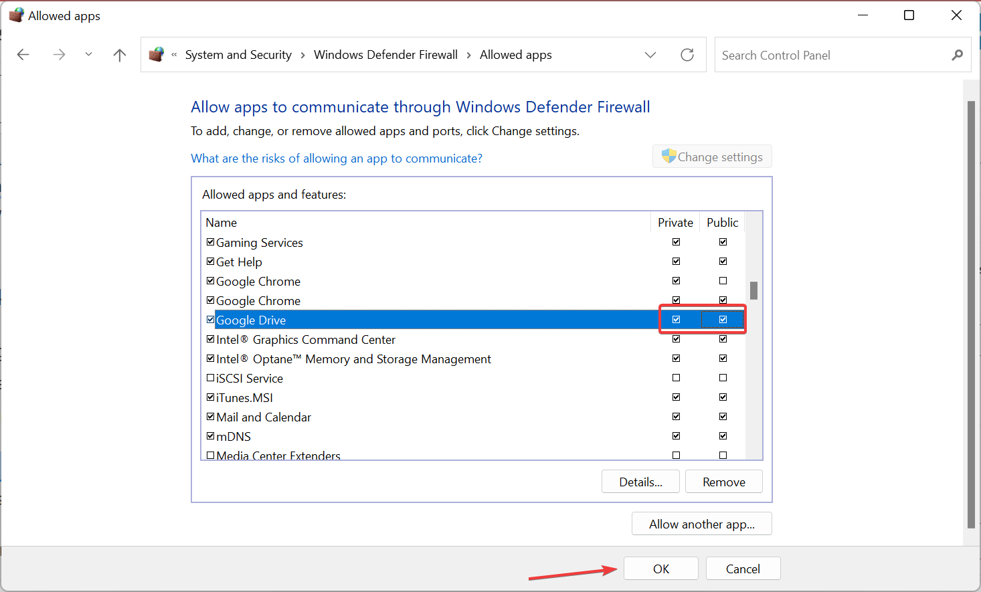Toggle Public for mDNS

click(723, 436)
